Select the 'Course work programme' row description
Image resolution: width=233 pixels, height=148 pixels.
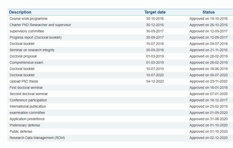coord(29,19)
